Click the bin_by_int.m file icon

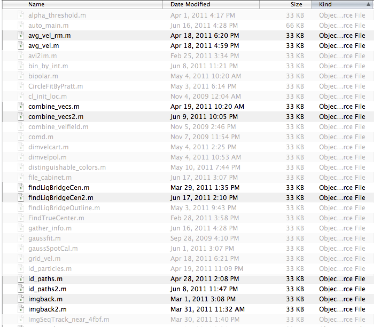tap(21, 66)
